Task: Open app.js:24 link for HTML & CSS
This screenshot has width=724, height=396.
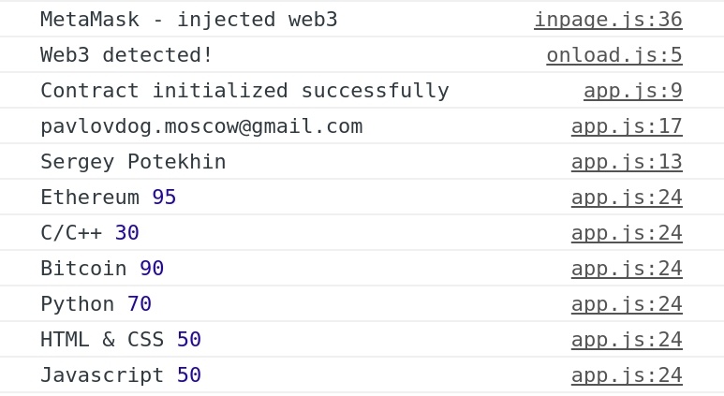Action: pos(627,340)
